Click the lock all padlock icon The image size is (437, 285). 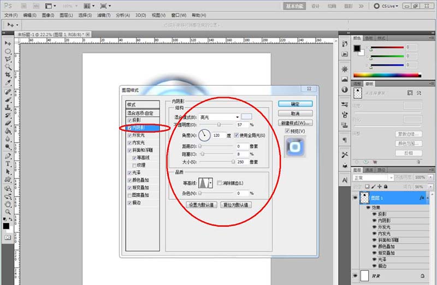pyautogui.click(x=386, y=186)
